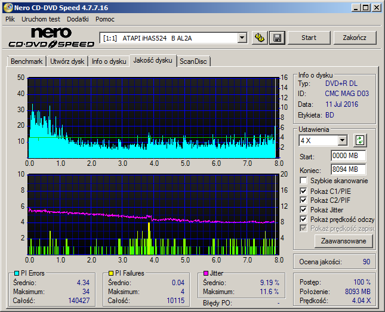This screenshot has height=312, width=385.
Task: Toggle Pokaż prędkość odczytu checkbox
Action: tap(303, 219)
